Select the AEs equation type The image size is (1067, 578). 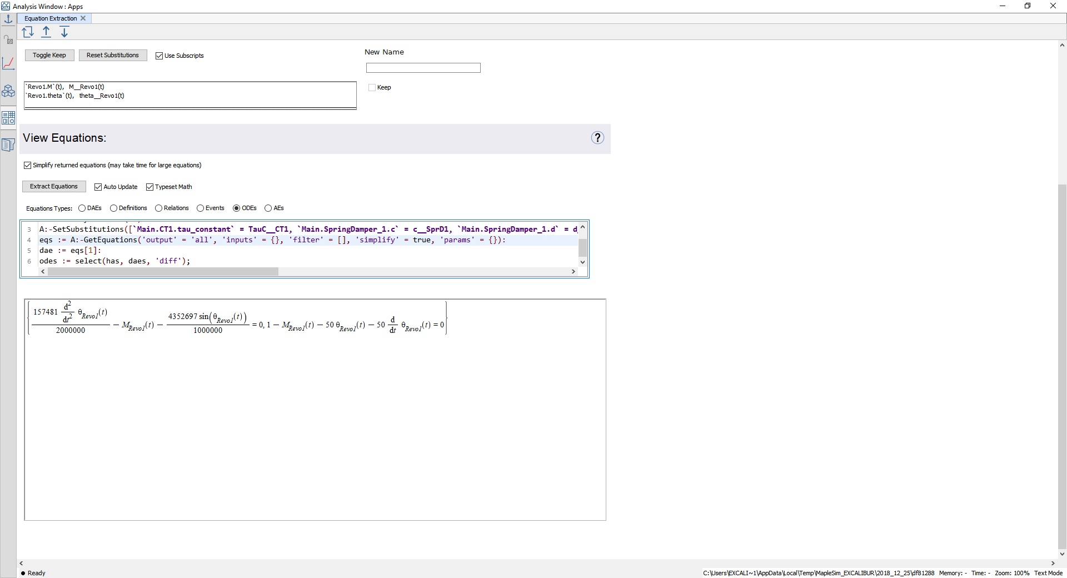tap(268, 208)
